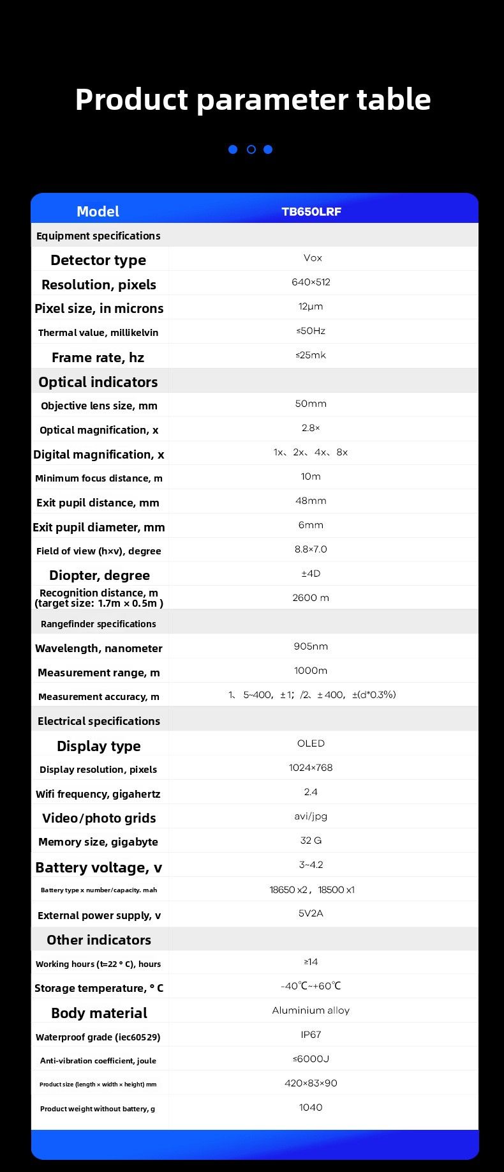Select the IP67 waterproof grade value

(311, 1035)
